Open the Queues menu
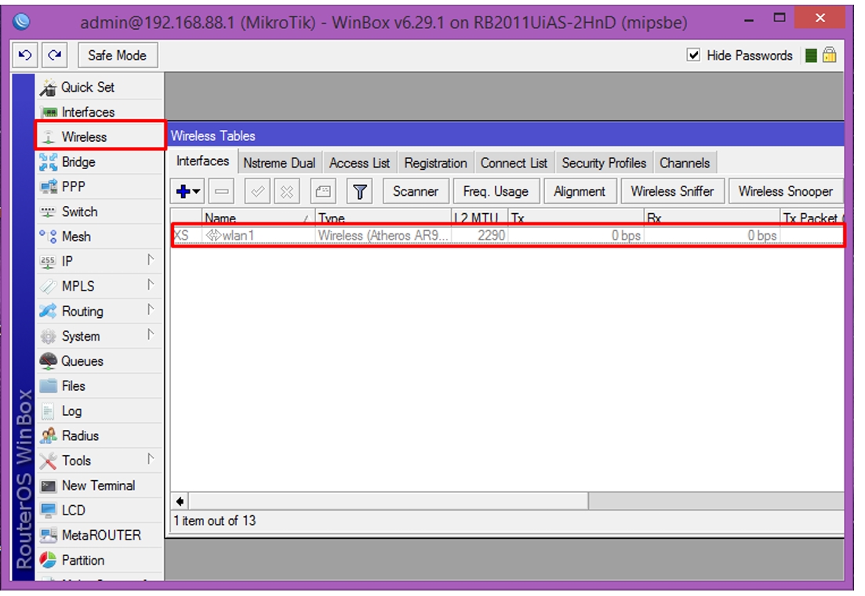Viewport: 865px width, 596px height. click(100, 361)
